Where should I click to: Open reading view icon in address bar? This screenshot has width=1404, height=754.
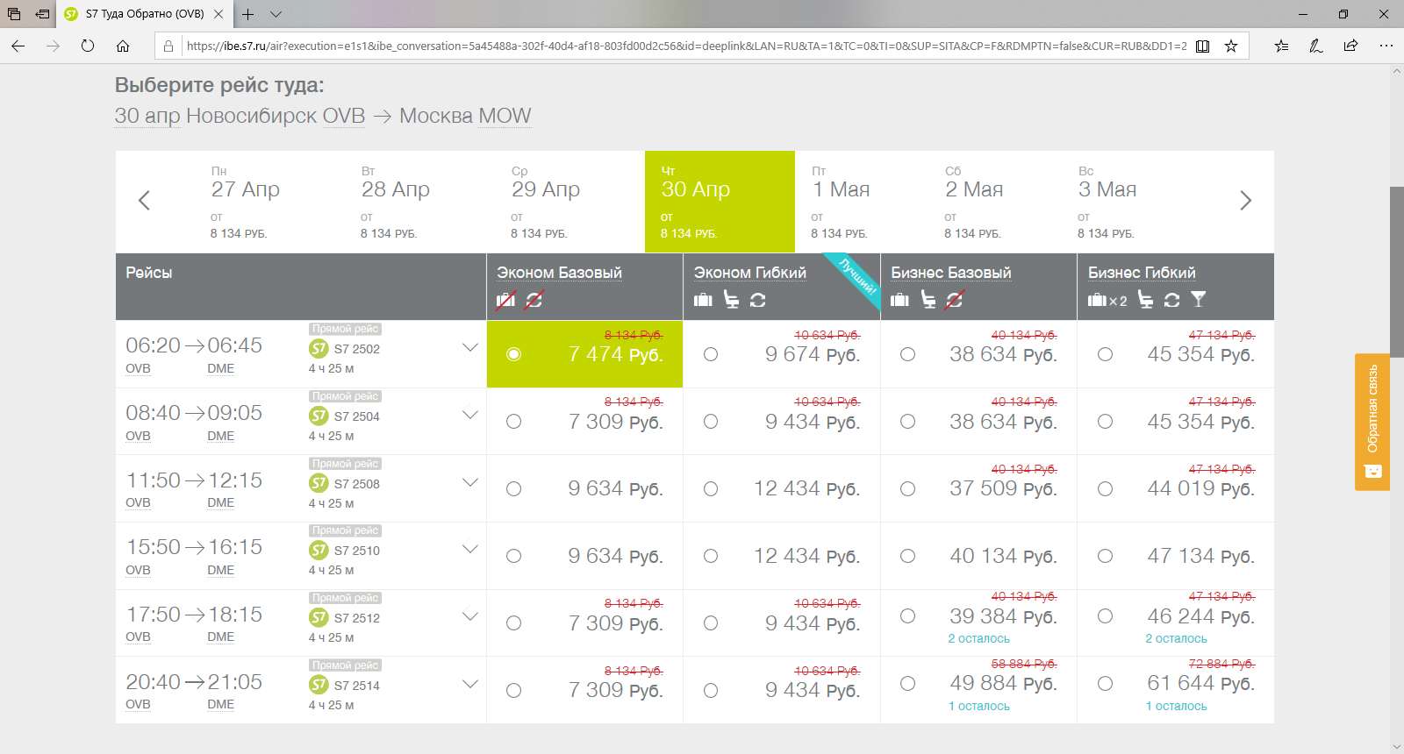[1203, 46]
